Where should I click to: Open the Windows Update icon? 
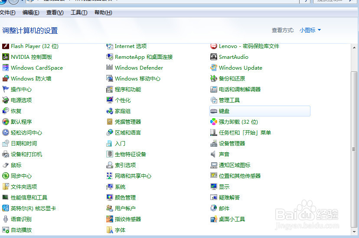[214, 68]
